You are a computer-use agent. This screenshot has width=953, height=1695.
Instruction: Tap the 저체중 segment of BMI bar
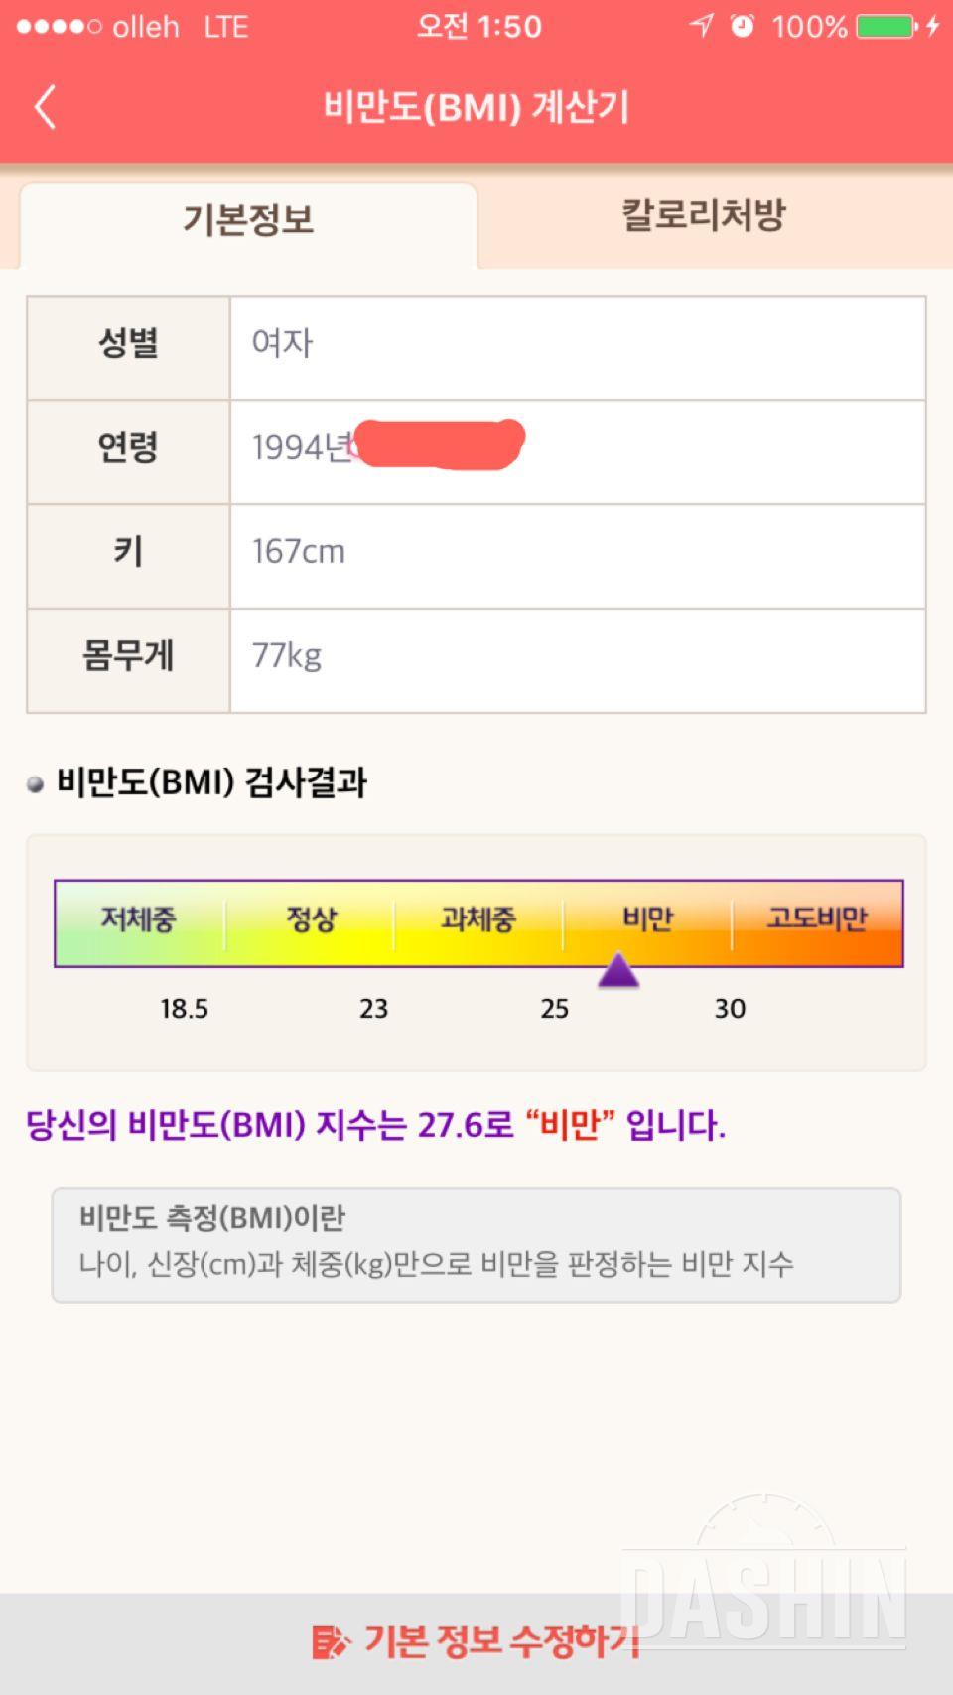pyautogui.click(x=139, y=920)
